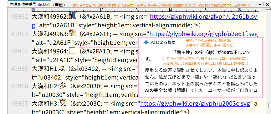The image size is (271, 114).
Task: Click the text 大漢和49964: in the editor
Action: [50, 51]
